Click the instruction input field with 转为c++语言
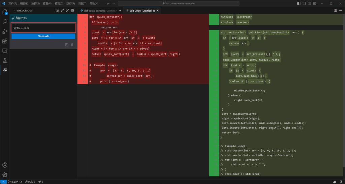Viewport: 345px width, 184px height. (43, 28)
